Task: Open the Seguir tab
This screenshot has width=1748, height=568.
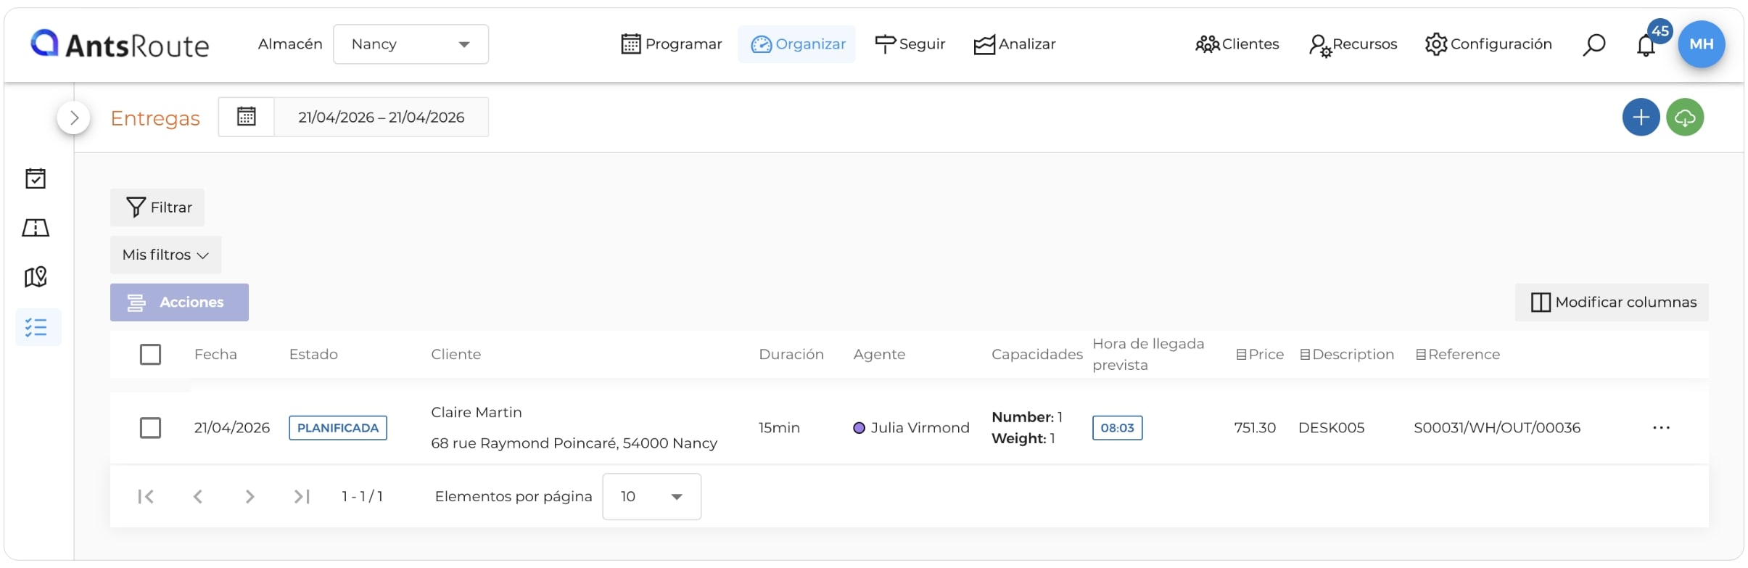Action: [x=910, y=44]
